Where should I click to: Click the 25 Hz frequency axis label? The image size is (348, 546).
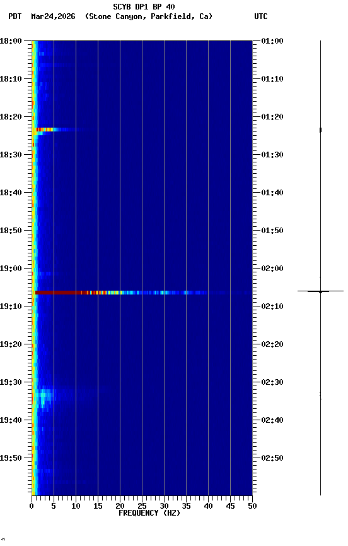tap(142, 506)
